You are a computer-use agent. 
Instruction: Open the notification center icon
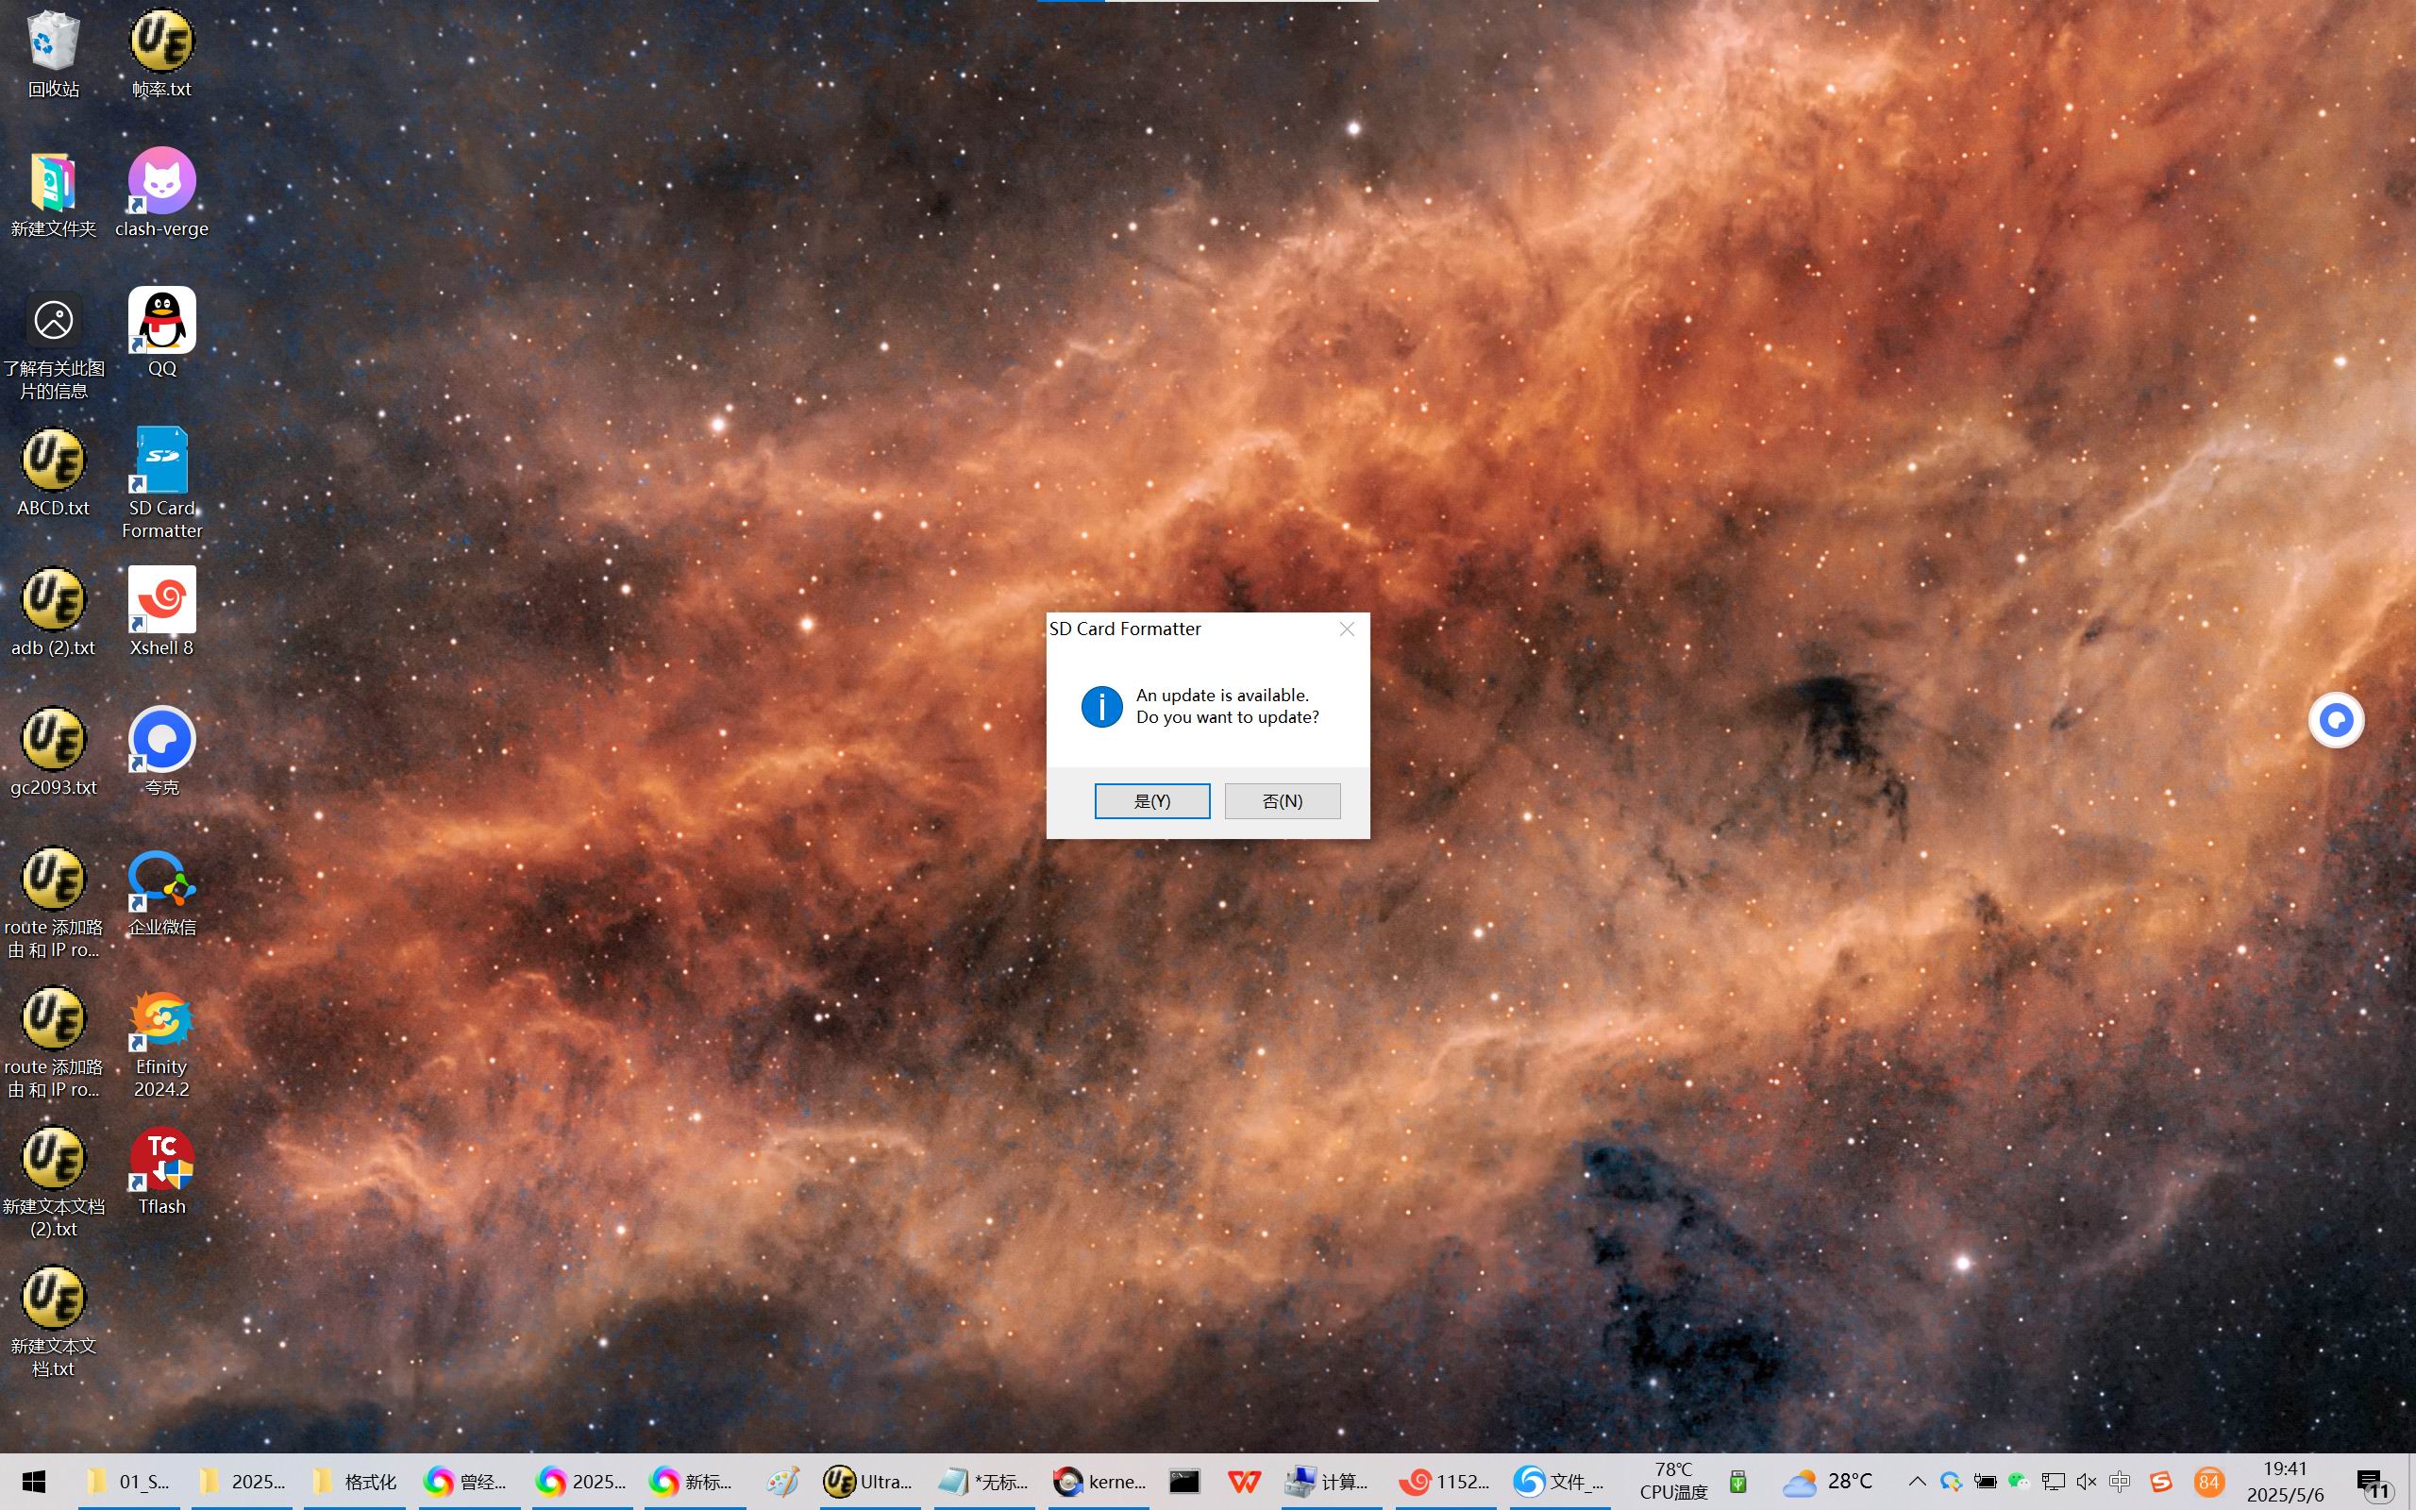(2372, 1483)
